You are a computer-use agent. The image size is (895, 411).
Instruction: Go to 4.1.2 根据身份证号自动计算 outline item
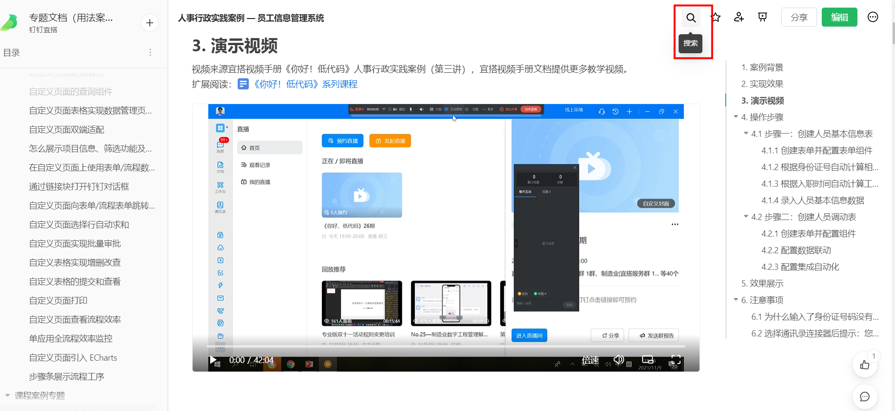pos(820,167)
